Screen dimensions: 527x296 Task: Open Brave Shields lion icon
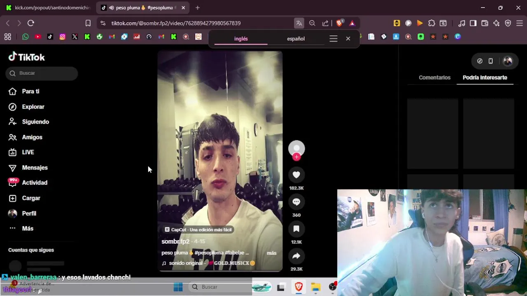(x=340, y=23)
